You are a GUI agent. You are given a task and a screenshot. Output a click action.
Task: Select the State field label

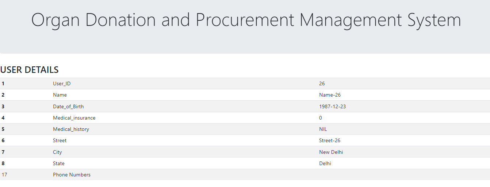pyautogui.click(x=59, y=163)
